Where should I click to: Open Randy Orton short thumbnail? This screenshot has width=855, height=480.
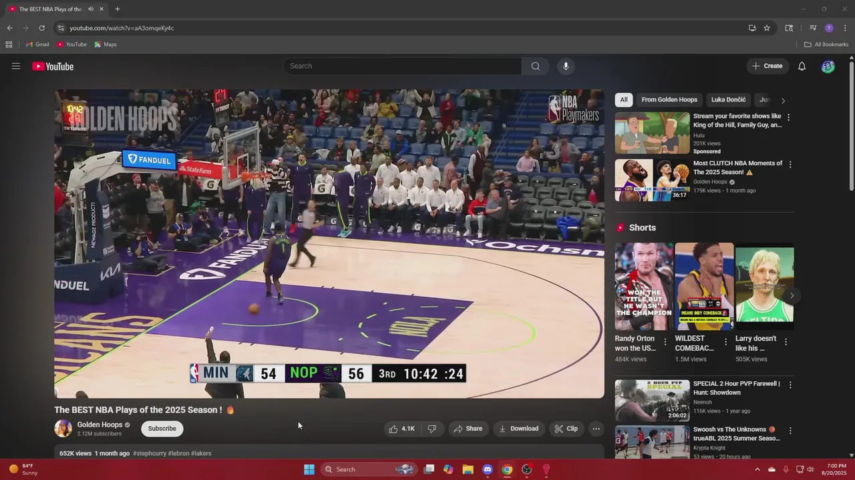click(x=644, y=287)
